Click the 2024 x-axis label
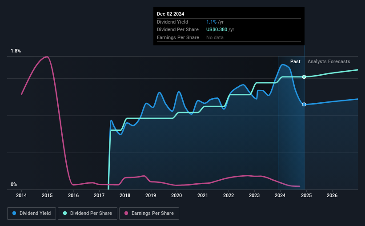The width and height of the screenshot is (365, 226). point(280,195)
